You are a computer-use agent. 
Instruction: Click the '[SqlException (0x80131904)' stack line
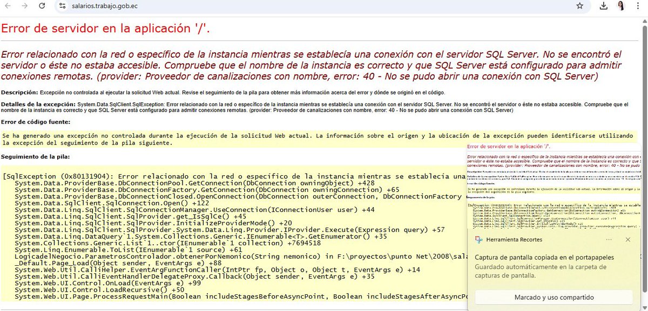coord(234,176)
